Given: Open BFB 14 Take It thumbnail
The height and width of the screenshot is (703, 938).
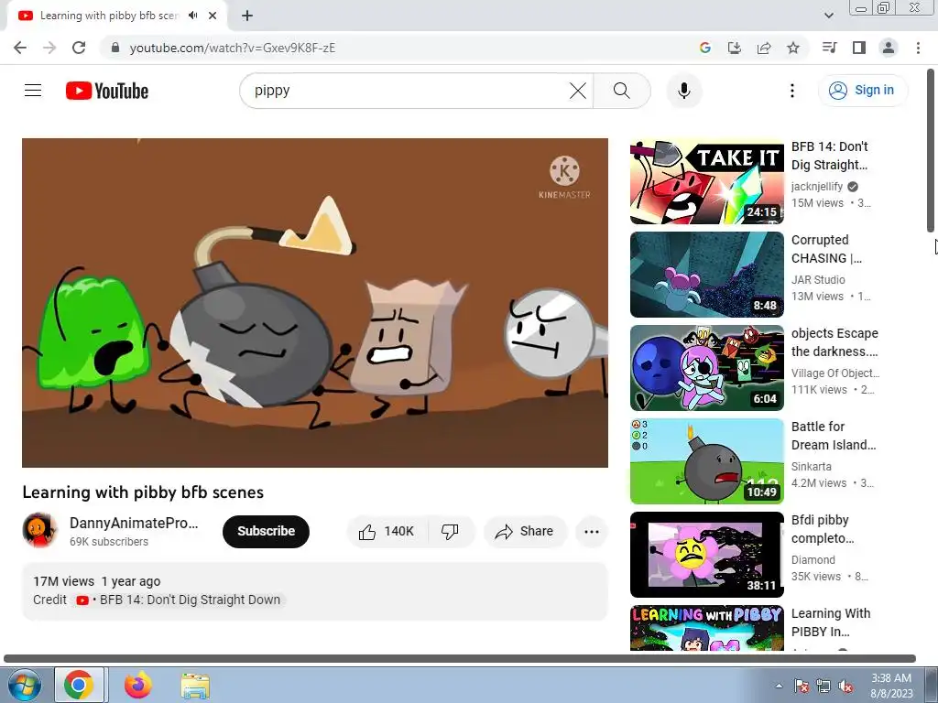Looking at the screenshot, I should pos(706,181).
